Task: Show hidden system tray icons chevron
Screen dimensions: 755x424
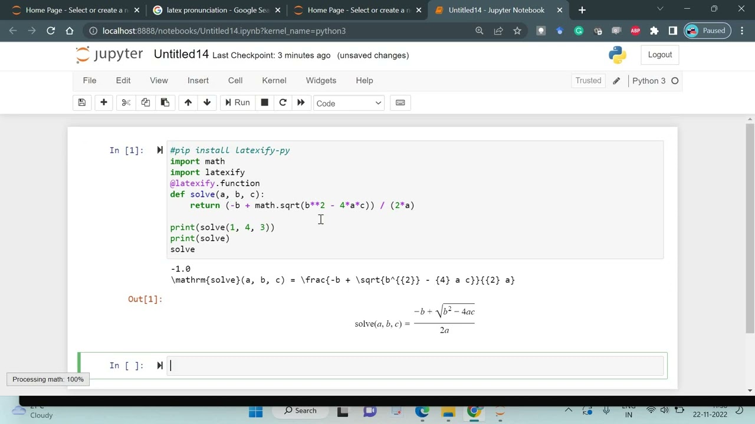Action: pyautogui.click(x=569, y=410)
